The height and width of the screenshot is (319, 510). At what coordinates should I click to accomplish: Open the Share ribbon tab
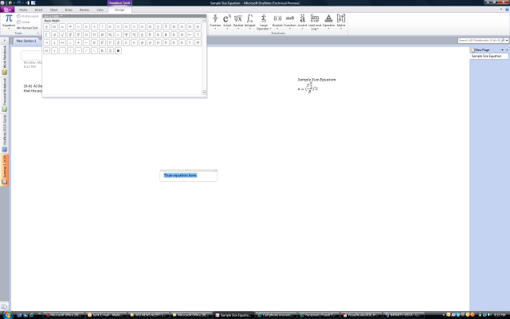[x=53, y=10]
